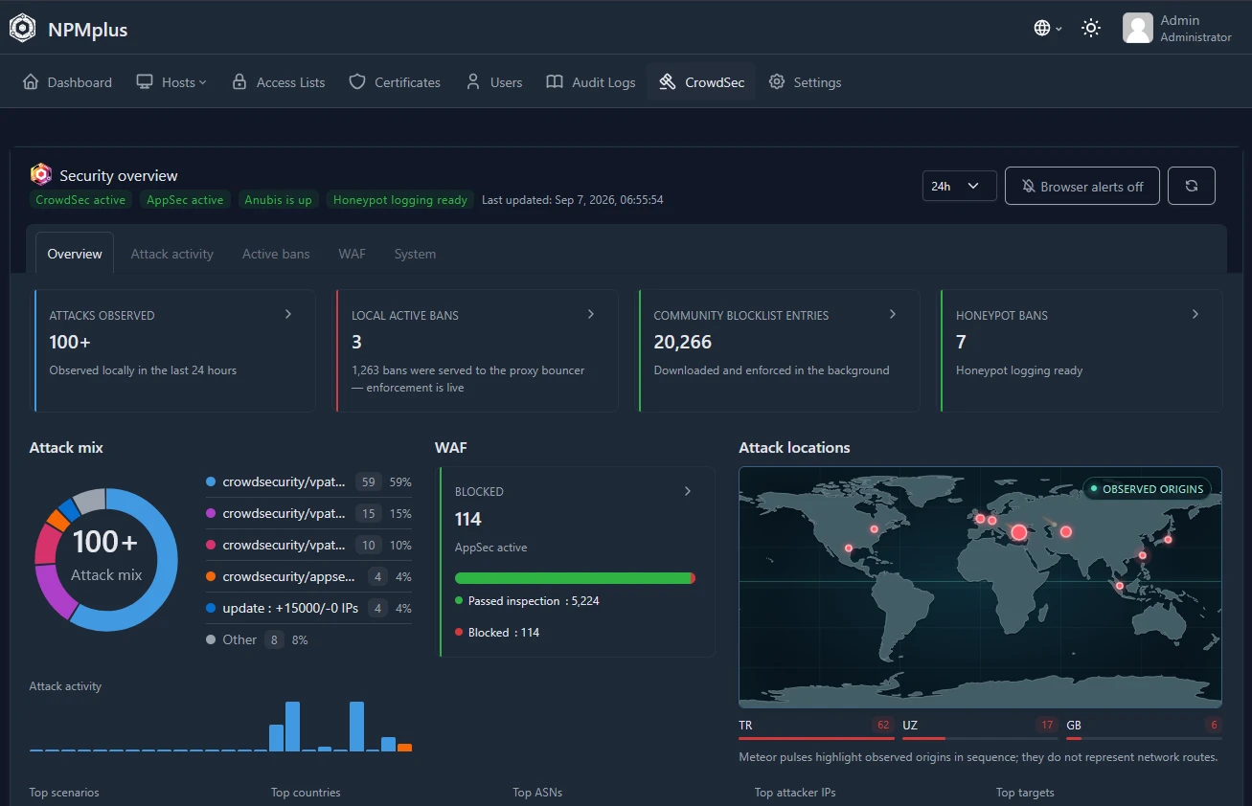Click the Anubis is up badge

coord(278,200)
